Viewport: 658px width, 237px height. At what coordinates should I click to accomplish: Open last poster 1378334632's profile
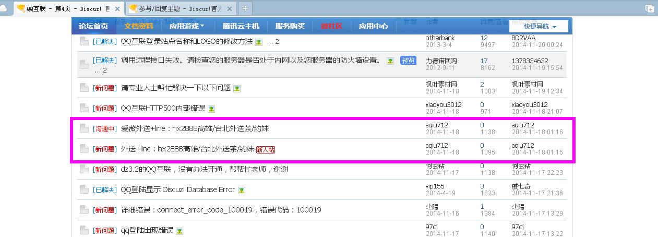[x=530, y=61]
